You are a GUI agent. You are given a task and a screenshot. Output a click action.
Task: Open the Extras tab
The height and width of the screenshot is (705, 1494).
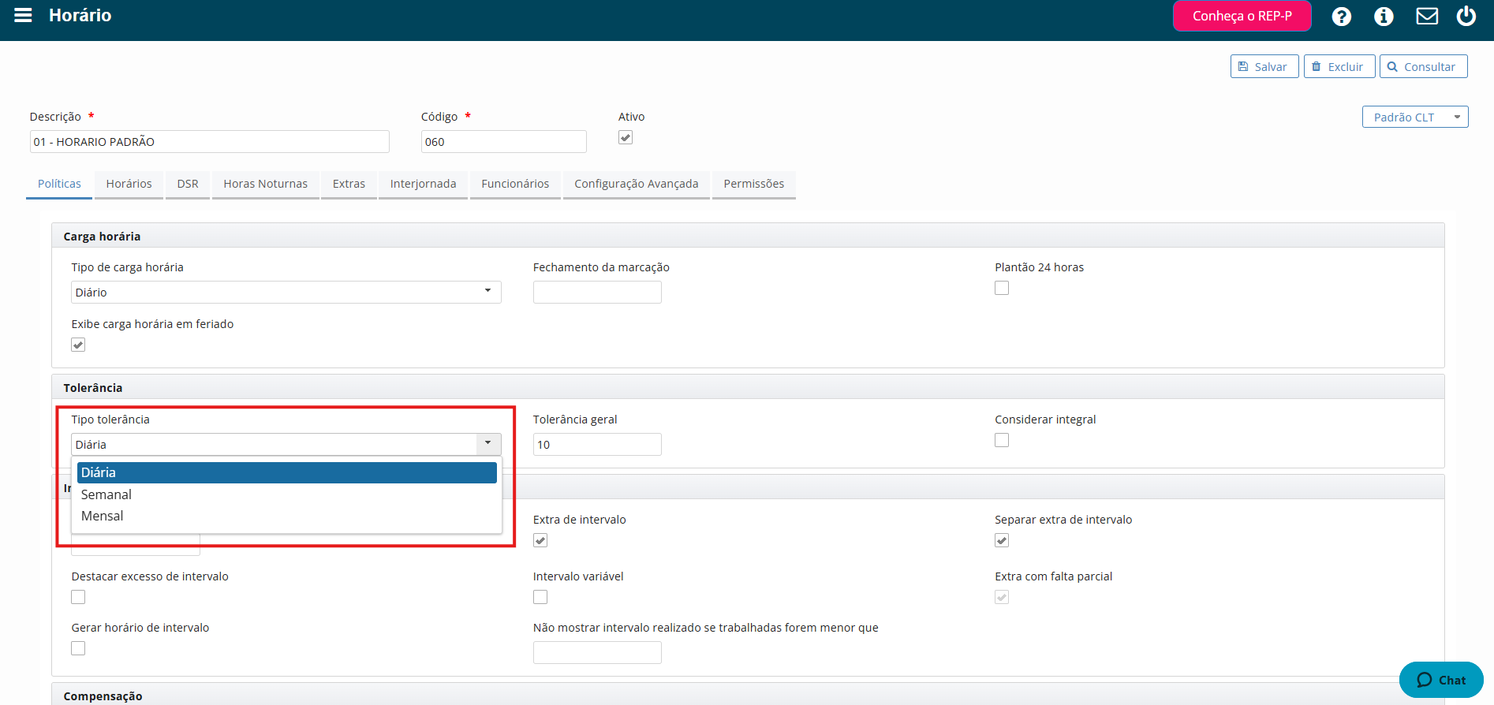pyautogui.click(x=349, y=184)
